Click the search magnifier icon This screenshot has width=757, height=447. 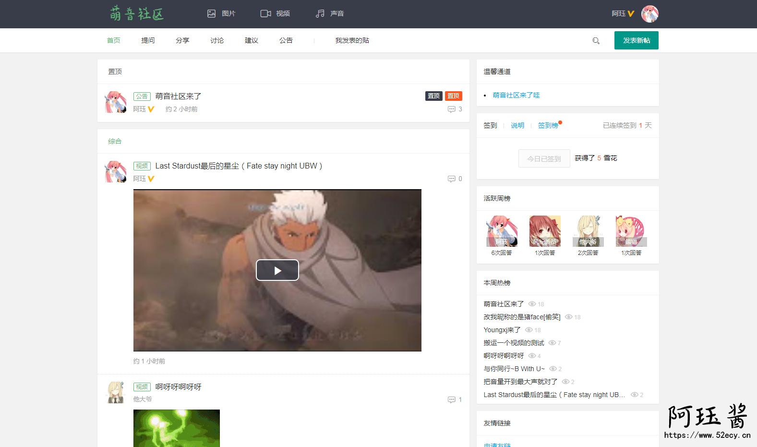596,41
